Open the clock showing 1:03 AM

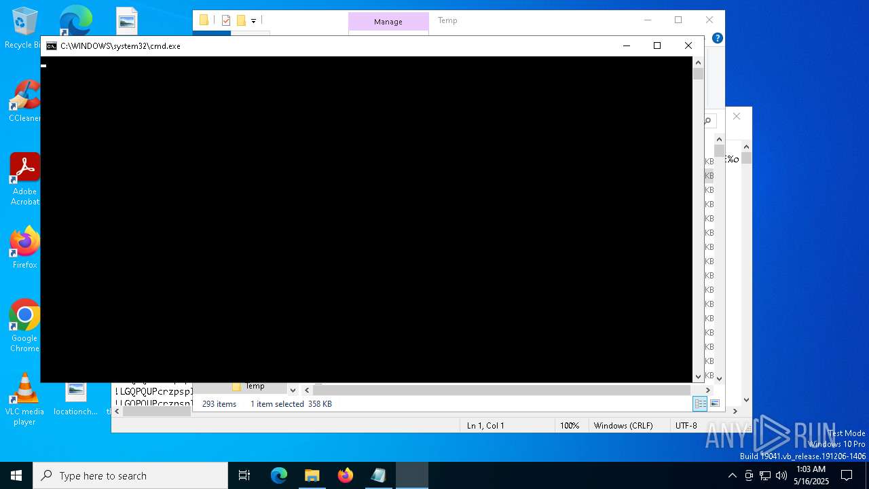point(811,475)
